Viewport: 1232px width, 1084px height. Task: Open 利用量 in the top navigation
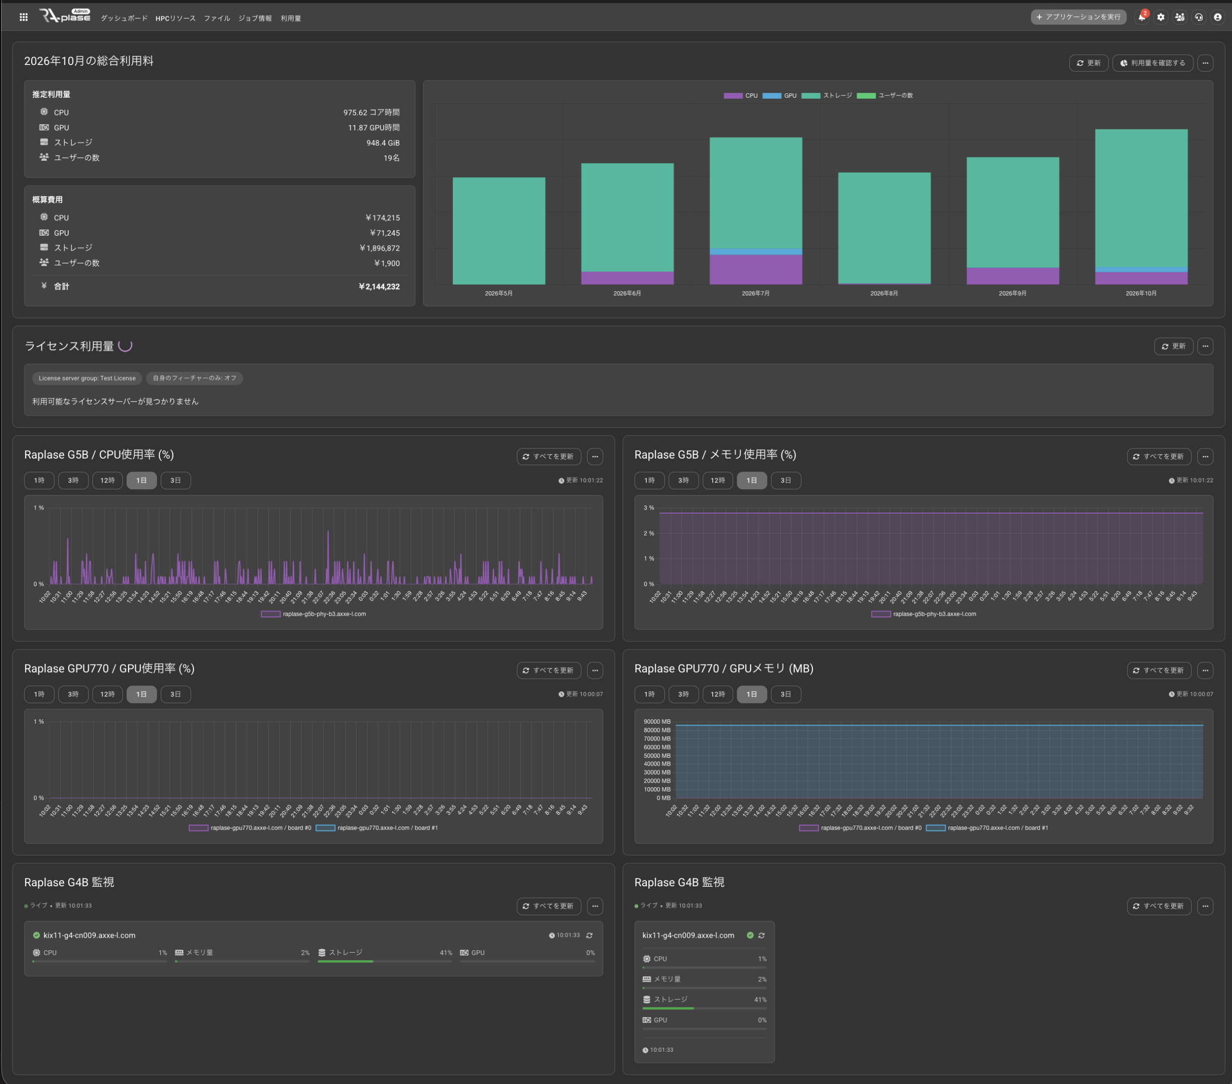(291, 18)
